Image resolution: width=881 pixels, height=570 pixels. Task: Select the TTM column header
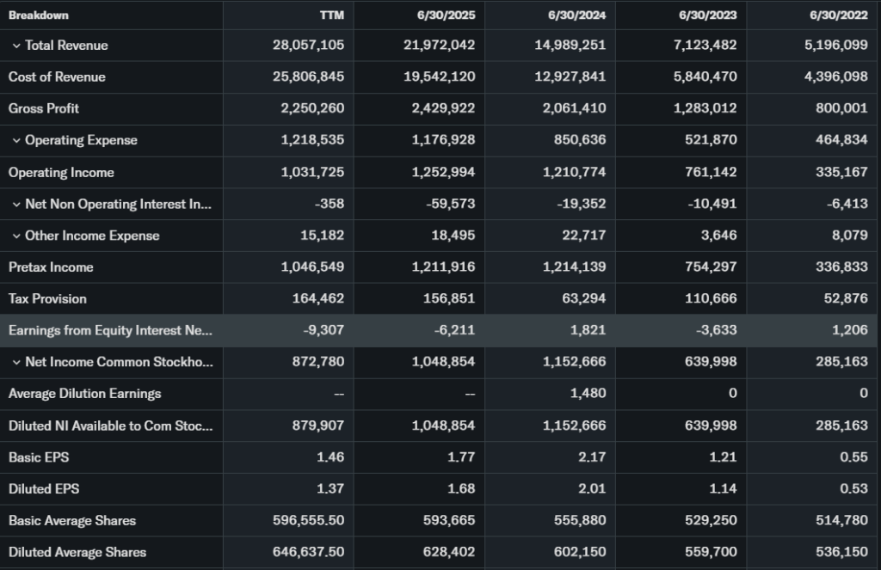(331, 15)
